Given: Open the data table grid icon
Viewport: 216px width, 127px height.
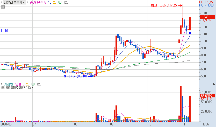Looking at the screenshot, I should tap(3, 7).
